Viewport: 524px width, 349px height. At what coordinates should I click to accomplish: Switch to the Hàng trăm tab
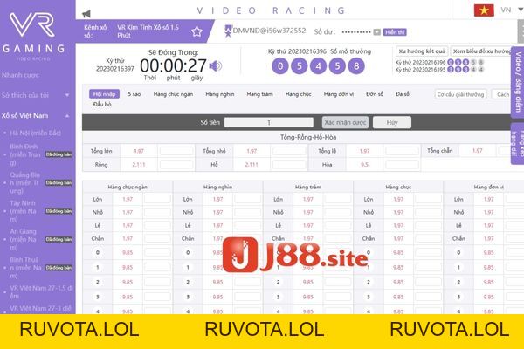coord(259,94)
